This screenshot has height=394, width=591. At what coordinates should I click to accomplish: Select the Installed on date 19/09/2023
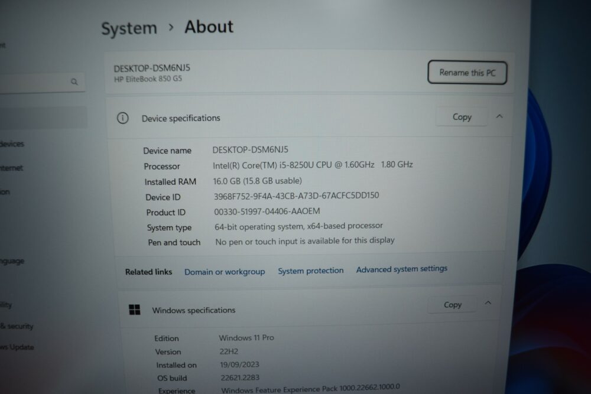(240, 364)
